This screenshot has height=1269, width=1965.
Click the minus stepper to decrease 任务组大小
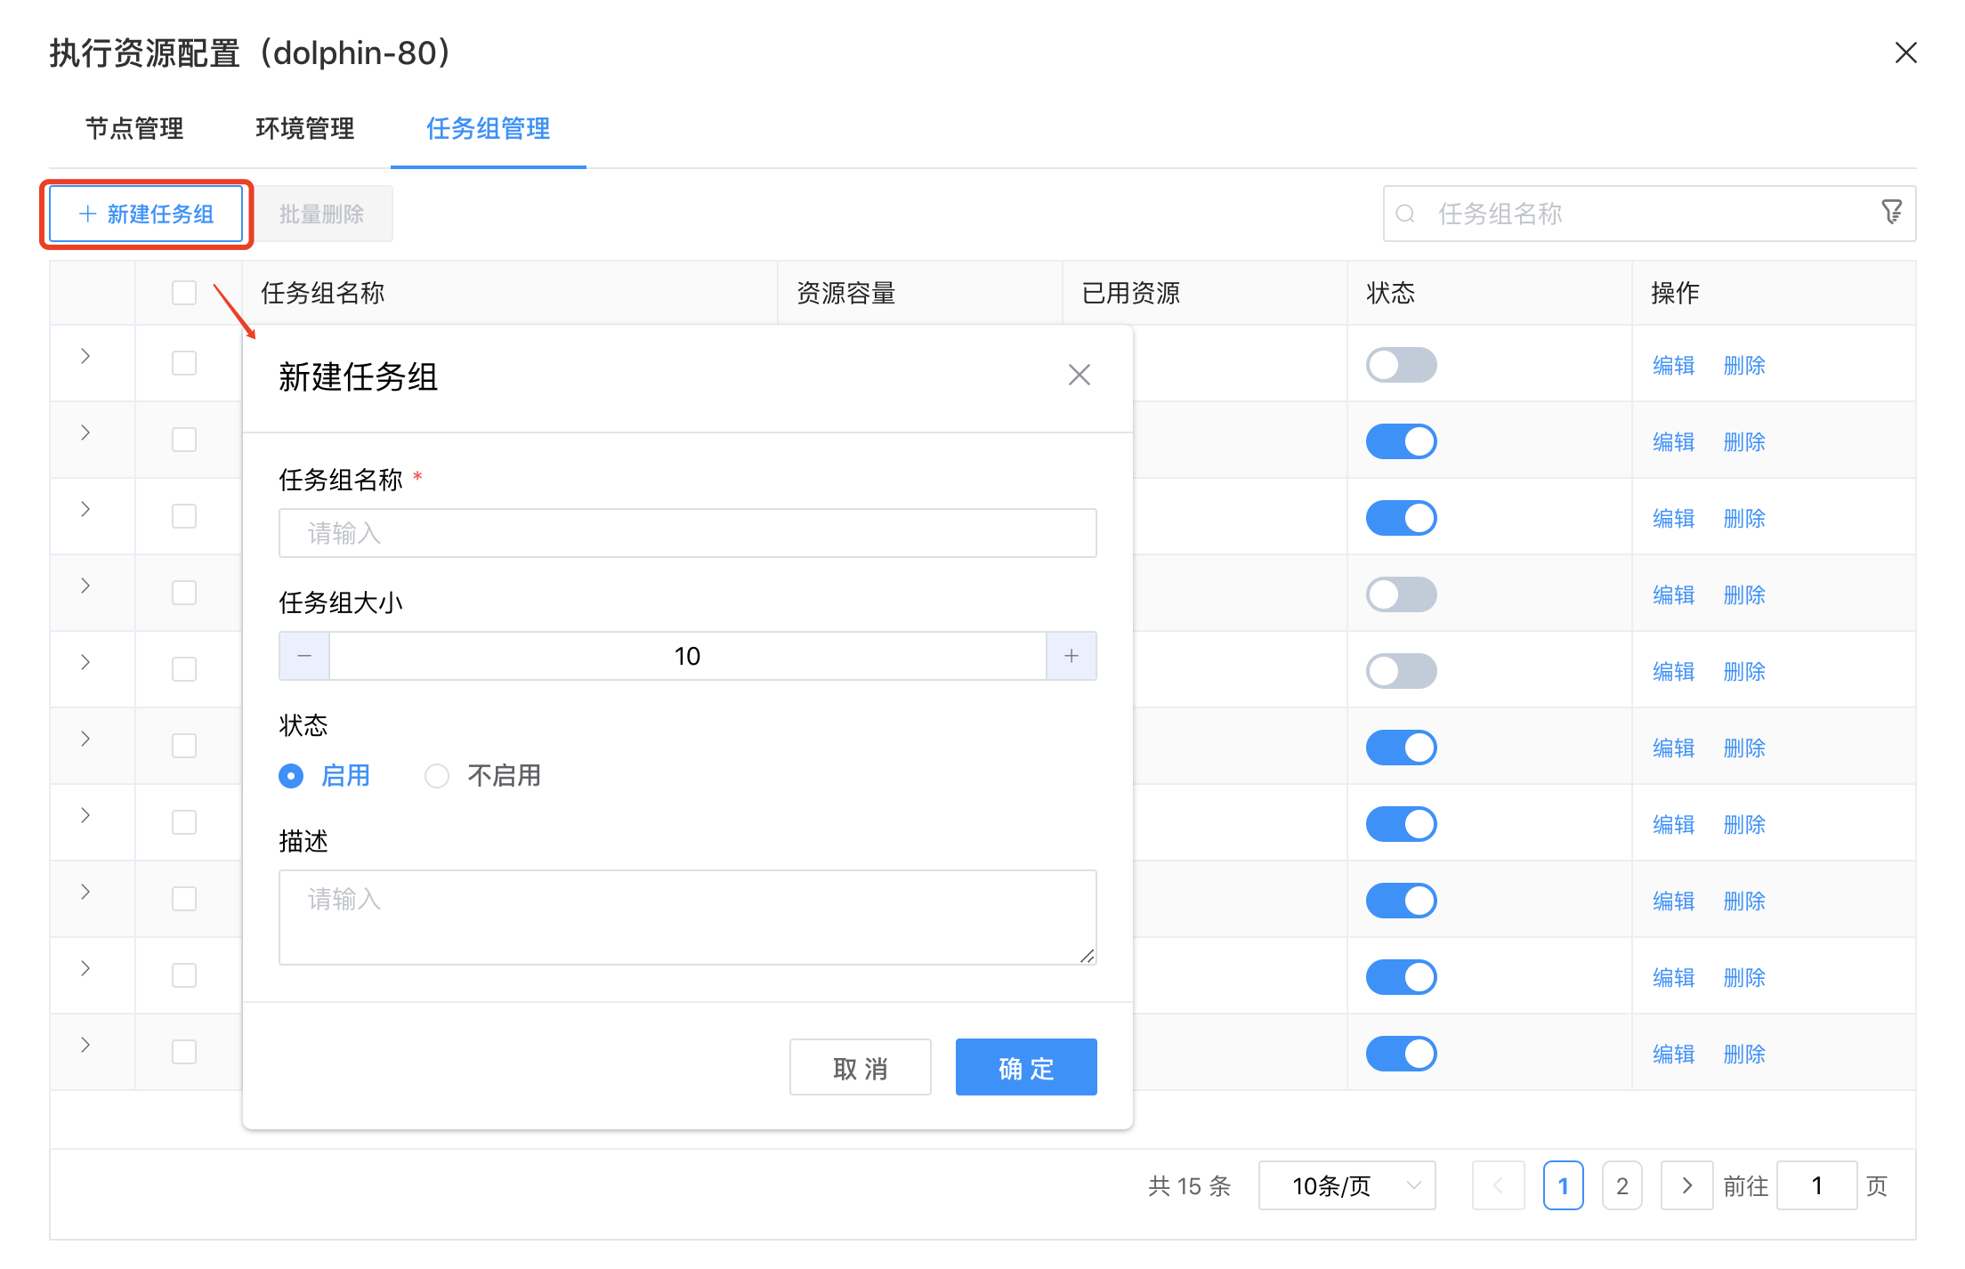click(x=303, y=656)
